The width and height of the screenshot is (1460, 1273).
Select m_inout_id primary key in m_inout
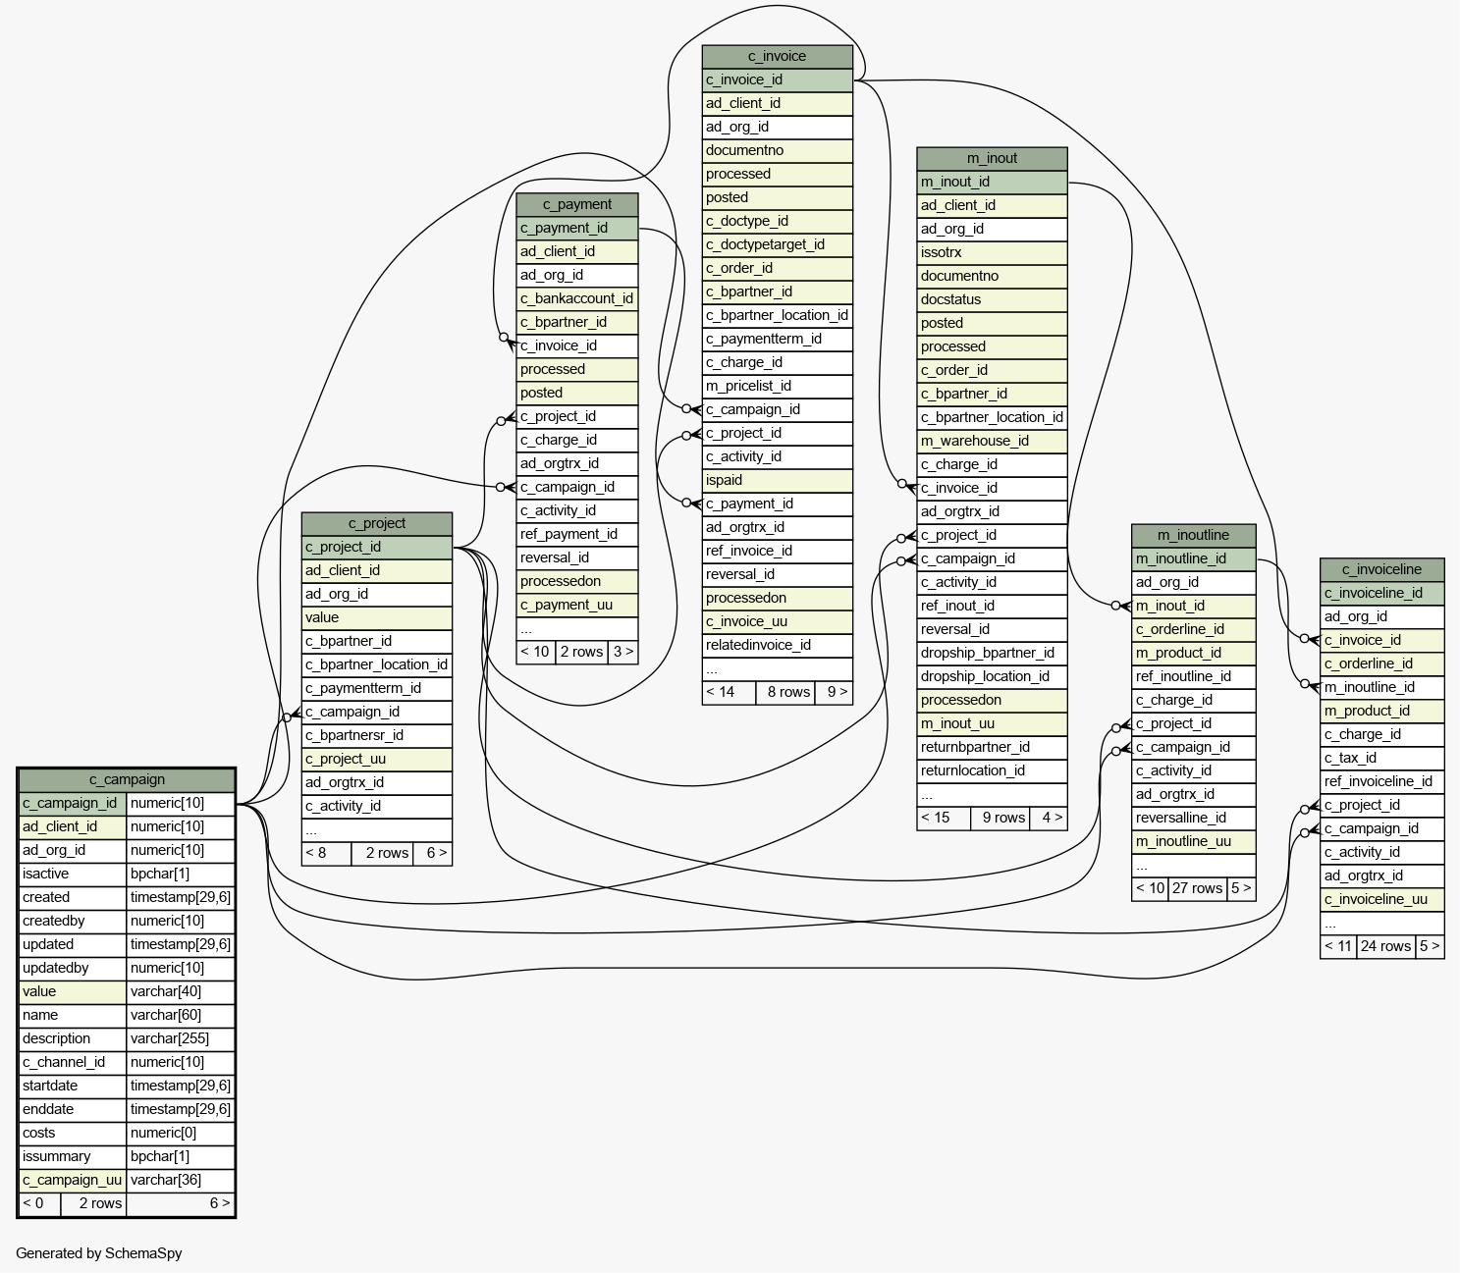992,182
